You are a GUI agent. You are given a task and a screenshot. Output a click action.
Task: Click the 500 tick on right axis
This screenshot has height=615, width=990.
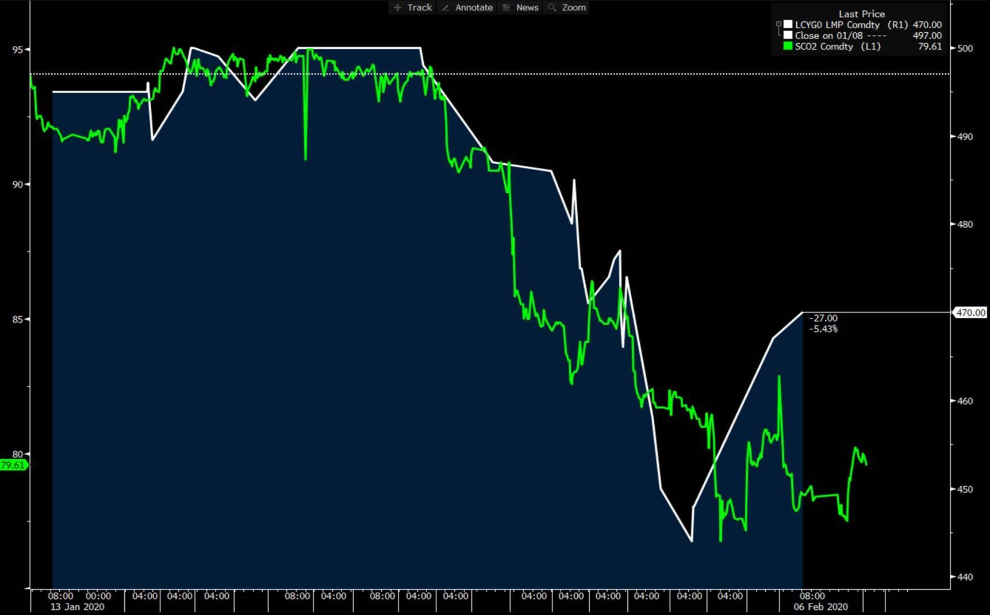(x=965, y=48)
